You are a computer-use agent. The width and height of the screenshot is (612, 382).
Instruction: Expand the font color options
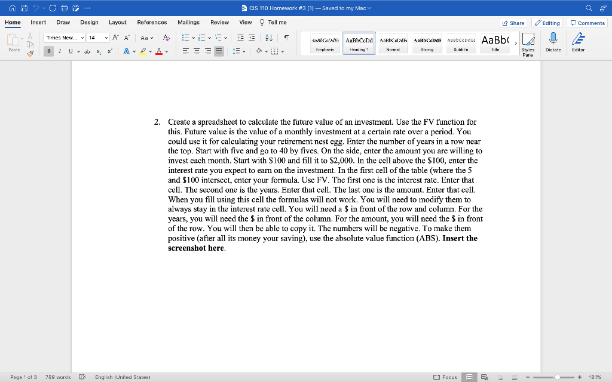[167, 51]
